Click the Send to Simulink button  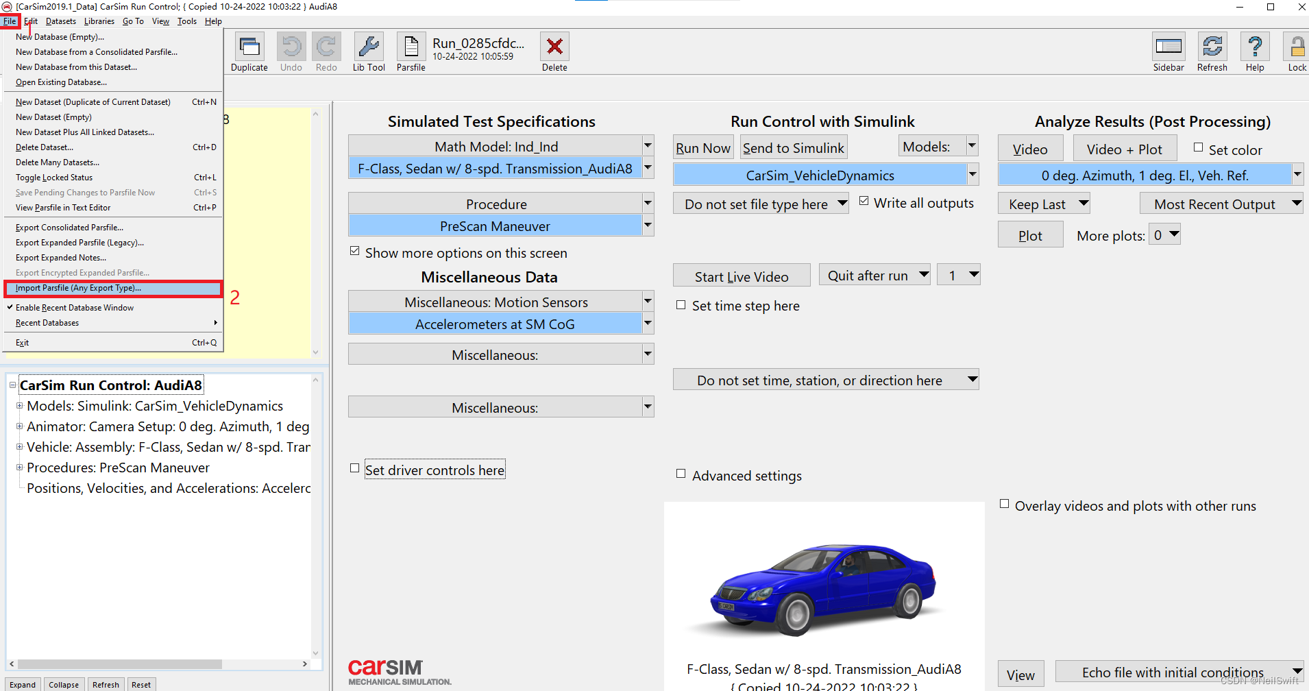pyautogui.click(x=794, y=147)
